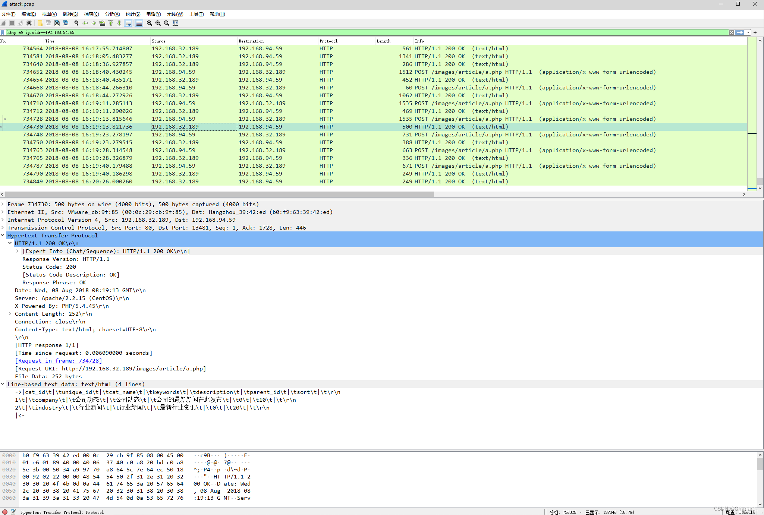The width and height of the screenshot is (764, 515).
Task: Find a packet magnifier icon
Action: (76, 23)
